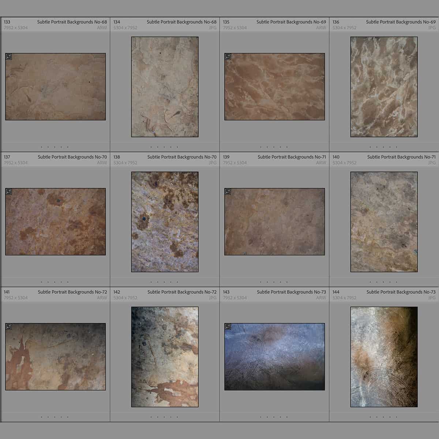This screenshot has width=439, height=439.
Task: Click the develop adjustments badge on thumbnail 135
Action: (228, 56)
